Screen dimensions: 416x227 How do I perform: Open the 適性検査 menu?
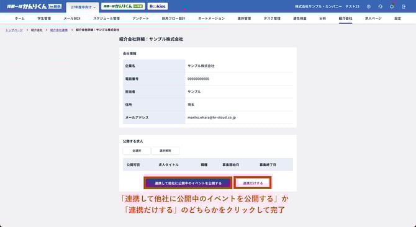pos(300,19)
